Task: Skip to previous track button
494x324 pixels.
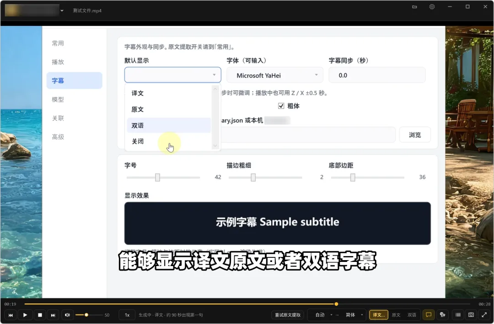Action: click(x=11, y=315)
